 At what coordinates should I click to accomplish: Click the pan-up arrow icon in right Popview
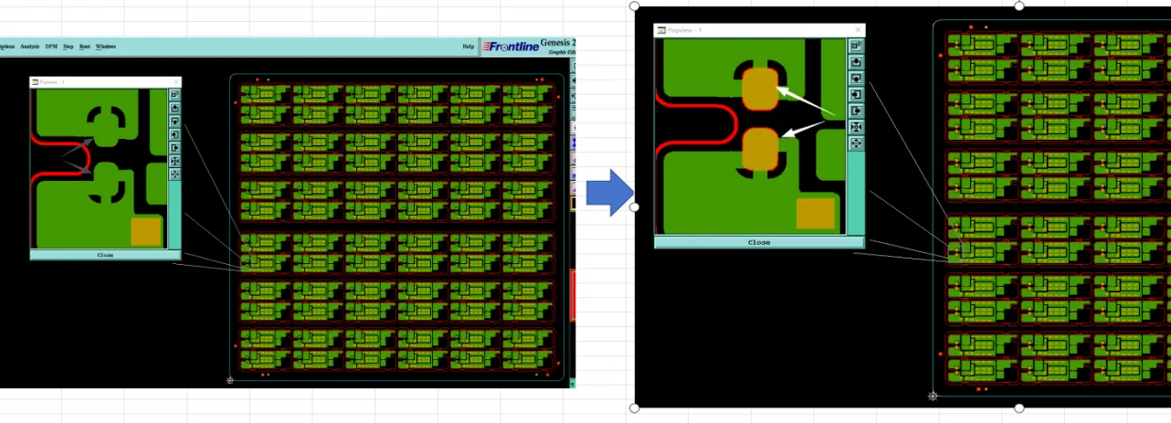coord(856,62)
